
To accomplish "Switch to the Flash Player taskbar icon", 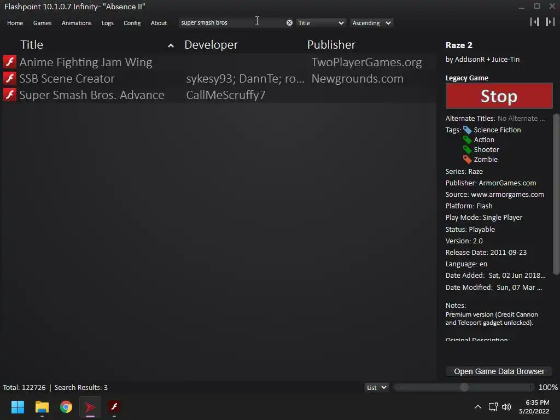I will pos(114,407).
